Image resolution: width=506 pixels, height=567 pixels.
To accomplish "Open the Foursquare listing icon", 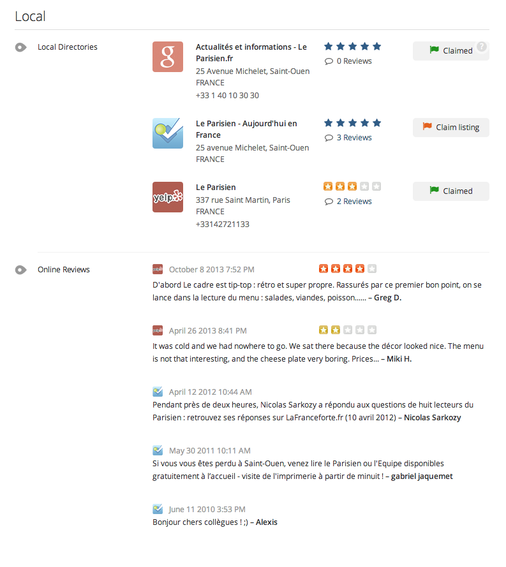I will (x=167, y=133).
